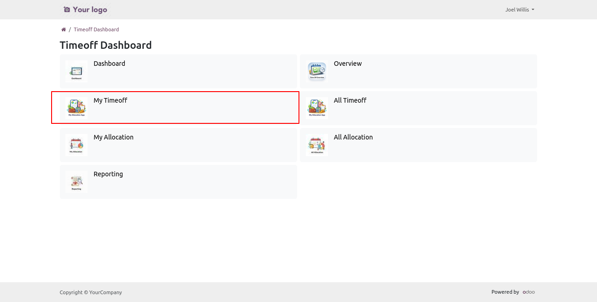Viewport: 597px width, 302px height.
Task: Open the Overview label link
Action: 348,64
